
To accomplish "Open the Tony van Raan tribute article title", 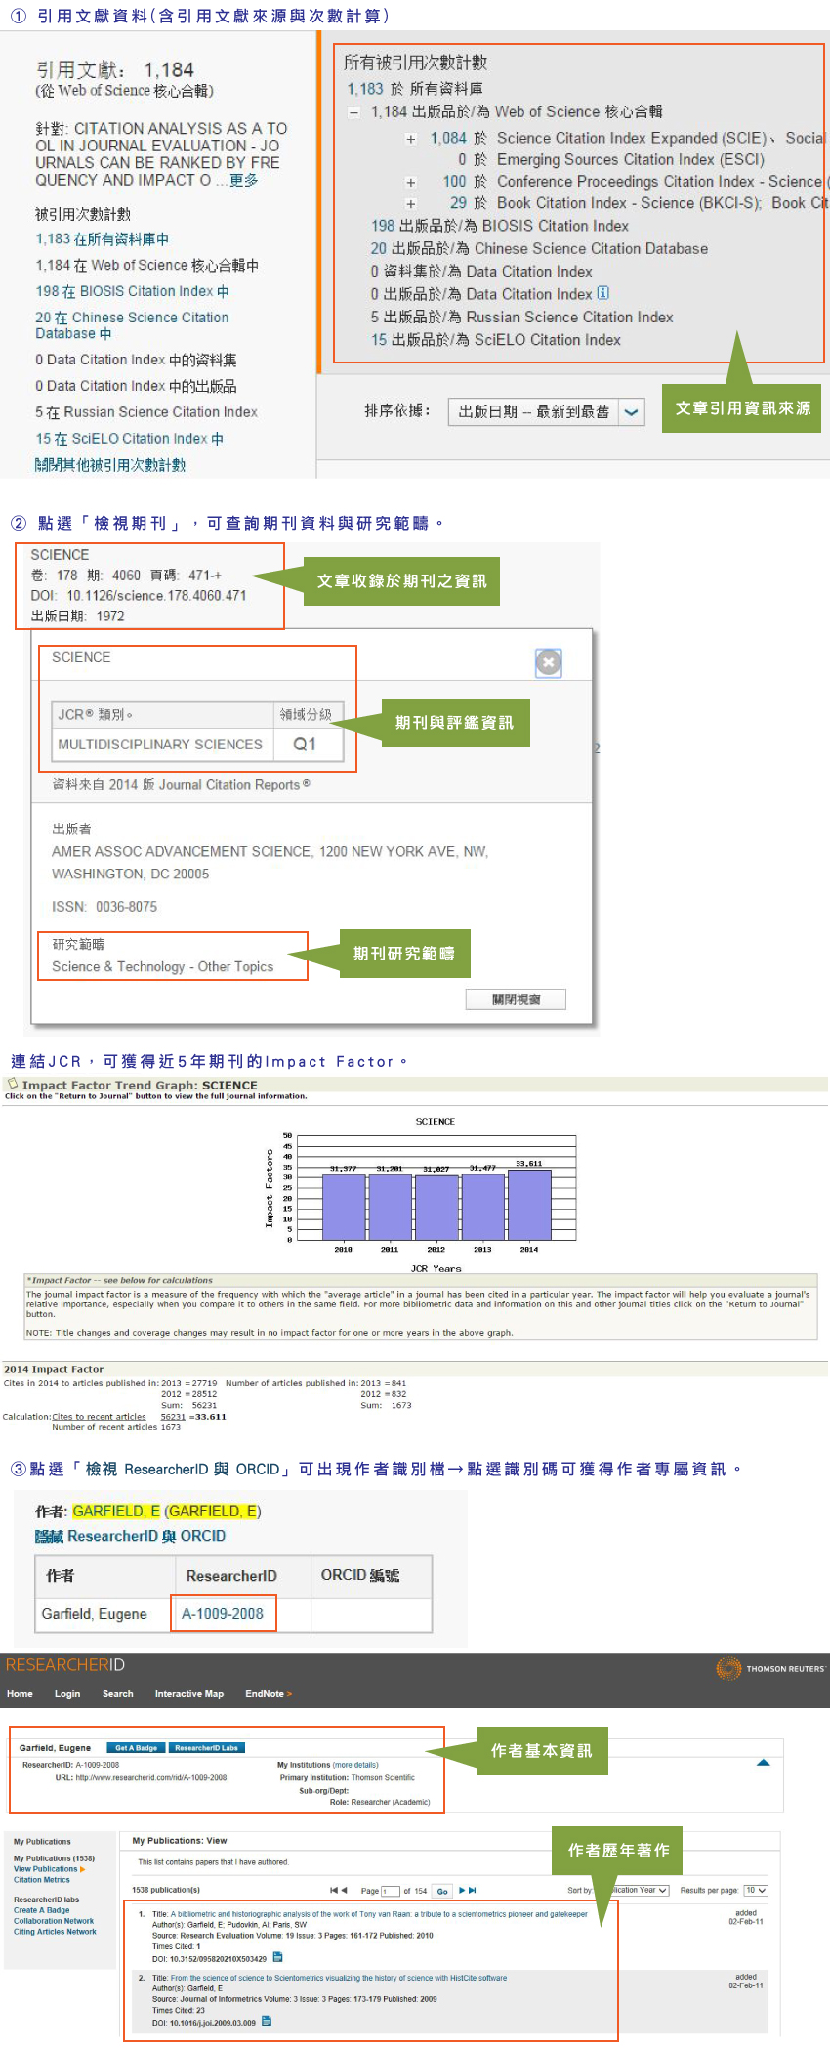I will coord(379,1915).
